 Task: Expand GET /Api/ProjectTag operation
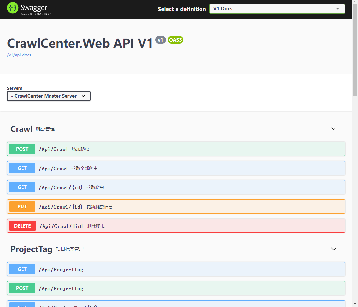pyautogui.click(x=176, y=269)
